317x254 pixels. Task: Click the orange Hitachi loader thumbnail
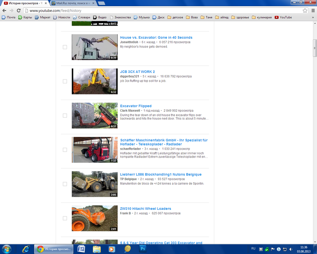95,218
